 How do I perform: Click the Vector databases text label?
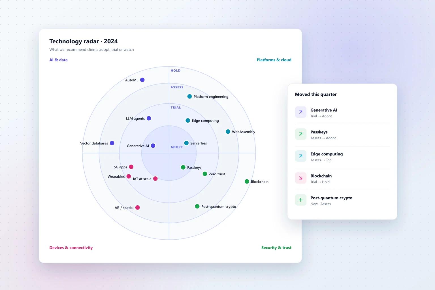tap(94, 143)
